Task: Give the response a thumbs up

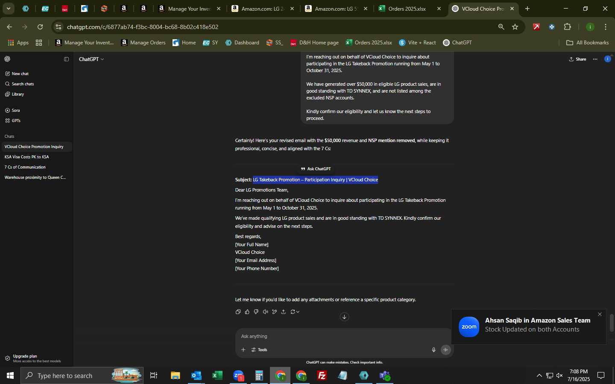Action: tap(247, 312)
